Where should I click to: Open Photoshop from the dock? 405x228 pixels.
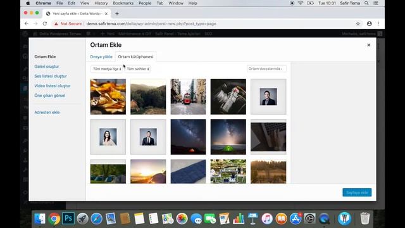(x=68, y=218)
